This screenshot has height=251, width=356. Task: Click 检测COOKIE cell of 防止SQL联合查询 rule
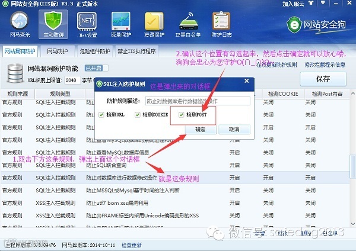[x=268, y=165]
